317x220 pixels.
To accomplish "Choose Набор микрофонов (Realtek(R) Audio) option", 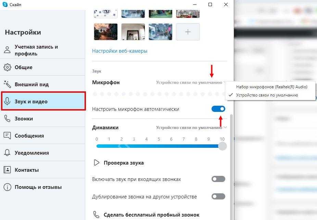I will 271,87.
